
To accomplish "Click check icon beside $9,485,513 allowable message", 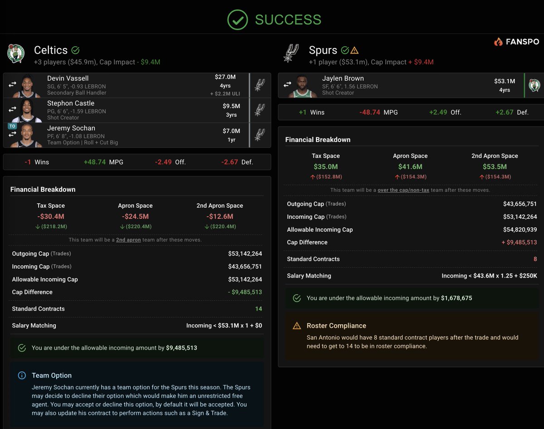I will tap(21, 348).
